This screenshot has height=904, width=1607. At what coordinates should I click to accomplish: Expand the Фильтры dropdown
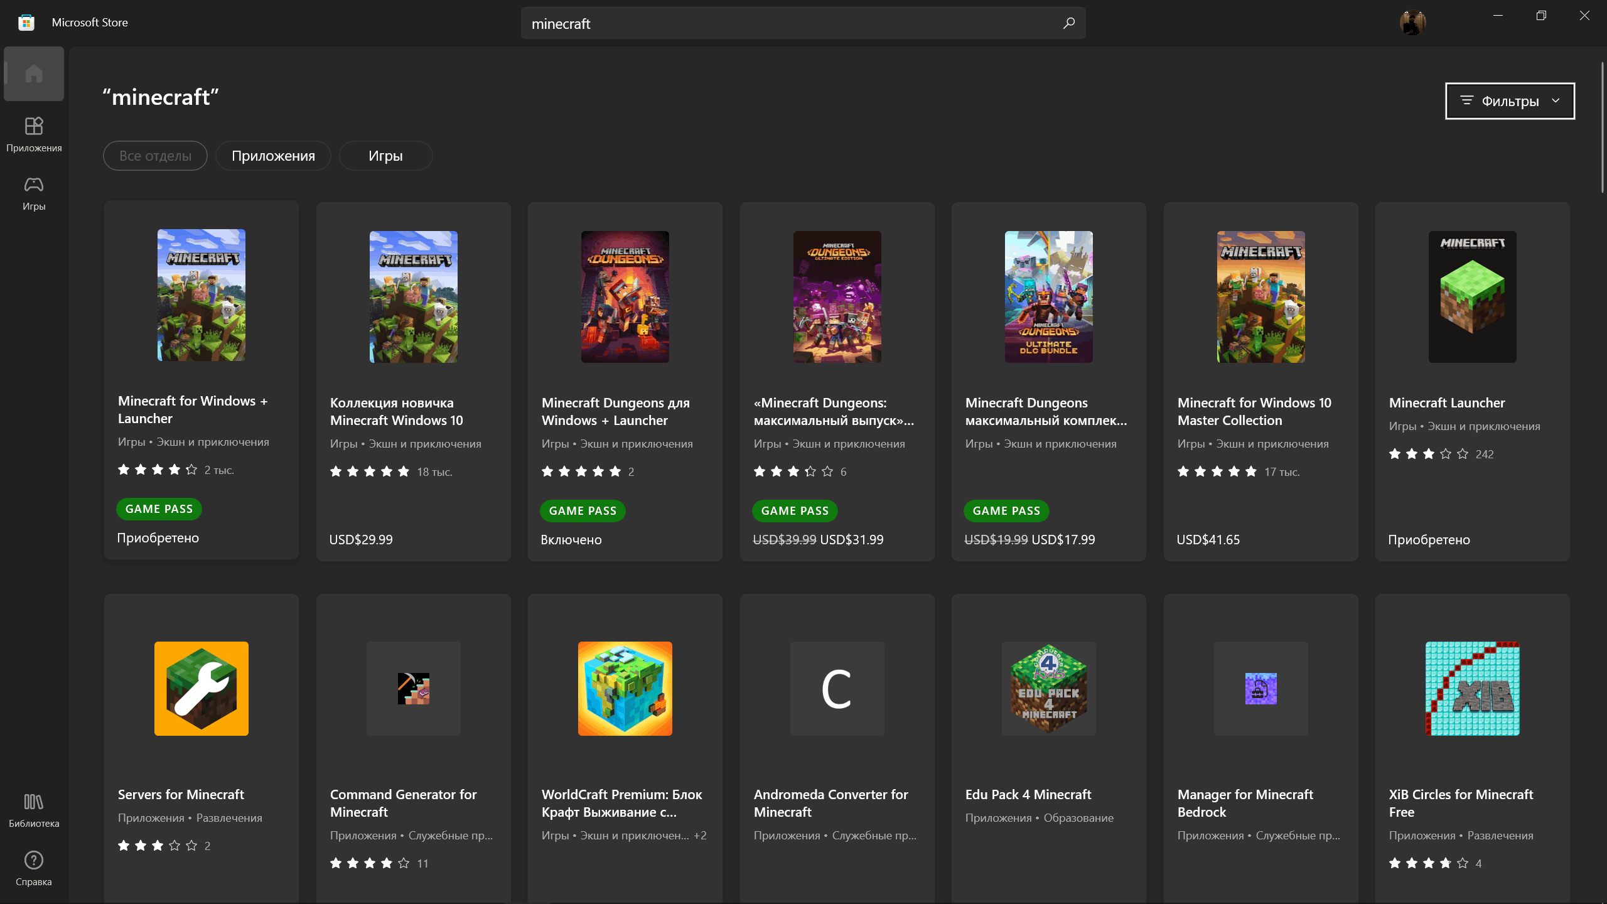coord(1510,101)
